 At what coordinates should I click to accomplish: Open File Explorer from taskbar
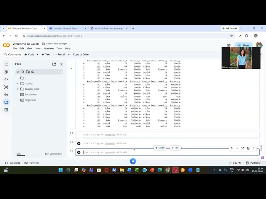122,170
